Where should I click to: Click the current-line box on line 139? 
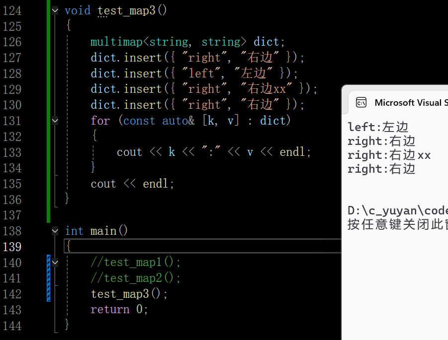coord(202,246)
